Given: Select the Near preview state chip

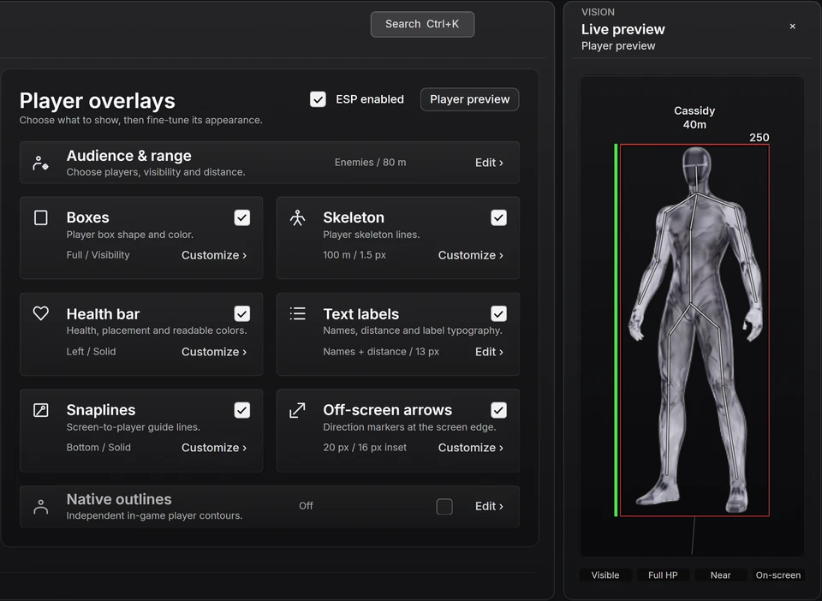Looking at the screenshot, I should pyautogui.click(x=720, y=574).
